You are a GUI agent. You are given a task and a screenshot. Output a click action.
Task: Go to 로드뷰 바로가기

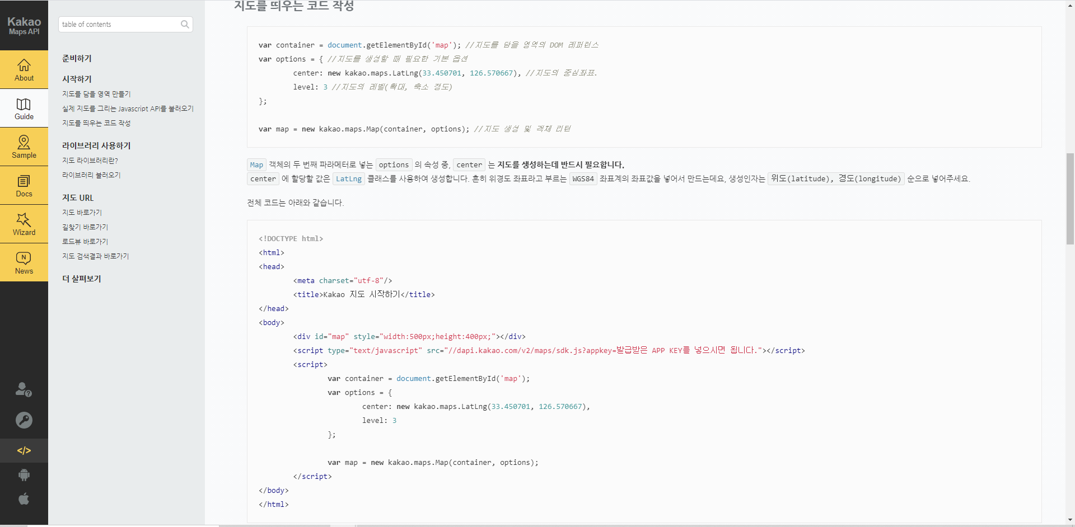coord(85,242)
